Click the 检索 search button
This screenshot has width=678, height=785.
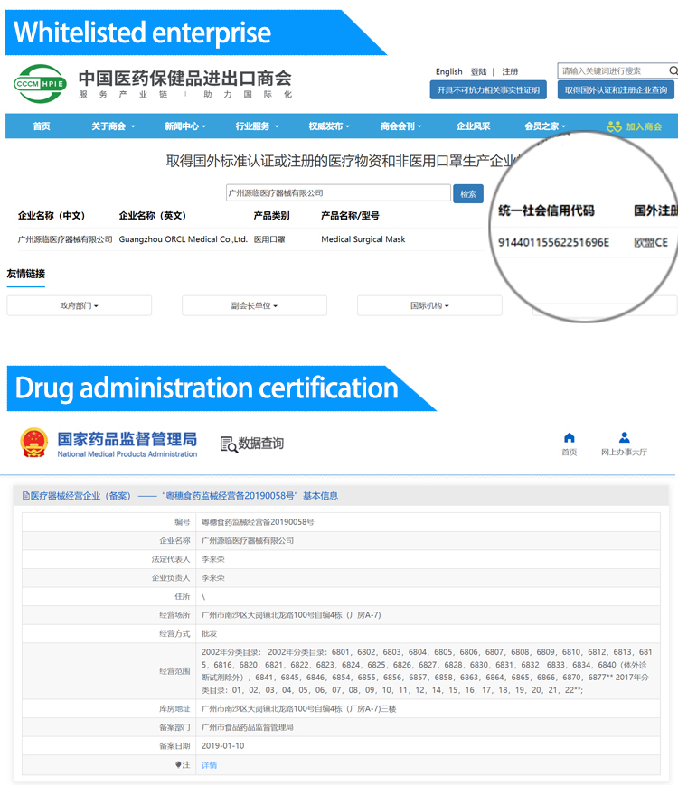point(468,193)
